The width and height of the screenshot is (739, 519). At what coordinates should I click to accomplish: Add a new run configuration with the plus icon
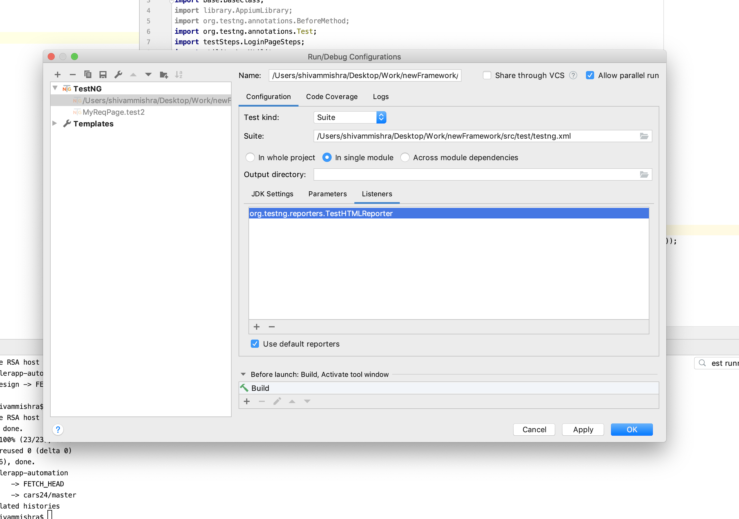click(x=58, y=75)
